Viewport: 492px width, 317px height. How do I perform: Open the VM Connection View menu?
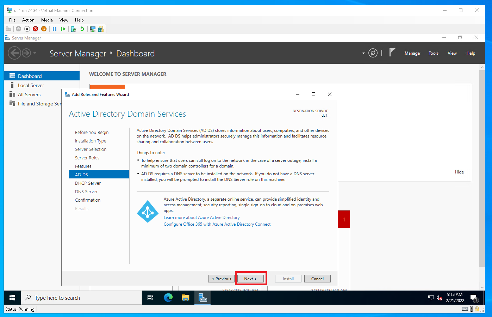pos(64,20)
